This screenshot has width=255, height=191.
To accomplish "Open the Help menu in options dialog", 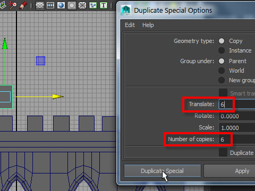I will click(148, 25).
